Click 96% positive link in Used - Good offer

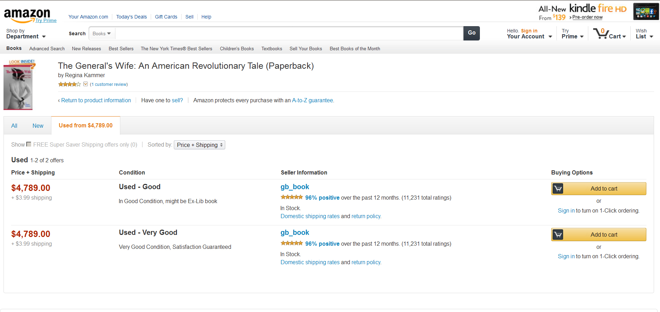coord(322,198)
